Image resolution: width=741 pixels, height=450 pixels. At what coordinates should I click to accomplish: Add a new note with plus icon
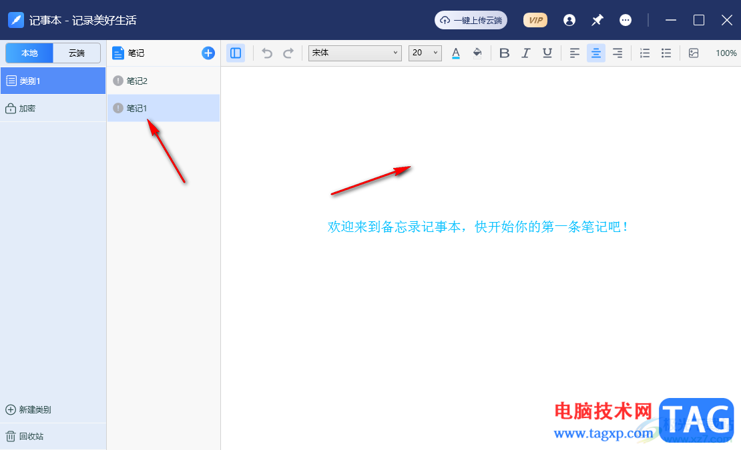[x=208, y=53]
